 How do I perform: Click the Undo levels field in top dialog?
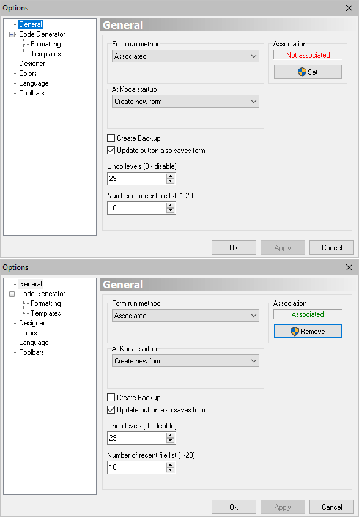[137, 179]
